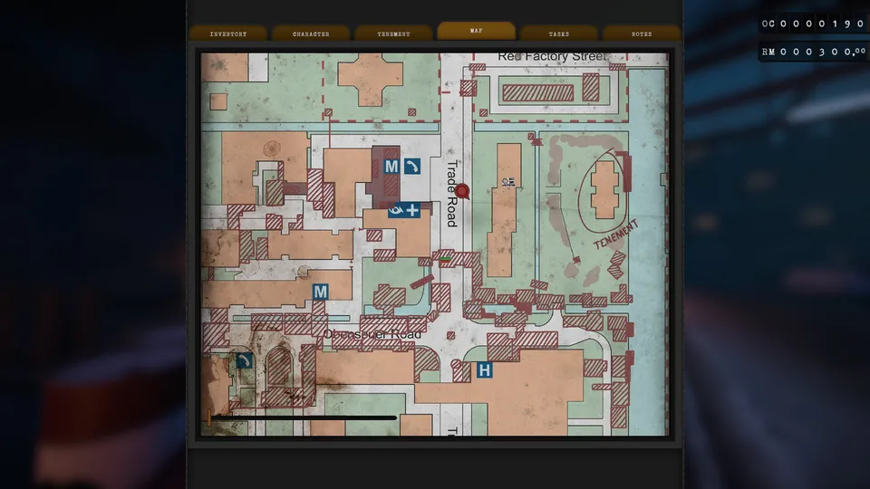Click the circled tenement building

604,189
